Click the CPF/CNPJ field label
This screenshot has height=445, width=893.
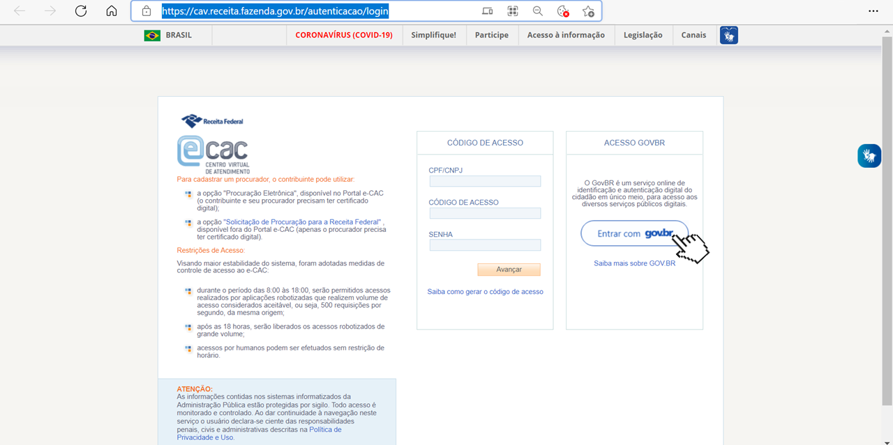446,170
